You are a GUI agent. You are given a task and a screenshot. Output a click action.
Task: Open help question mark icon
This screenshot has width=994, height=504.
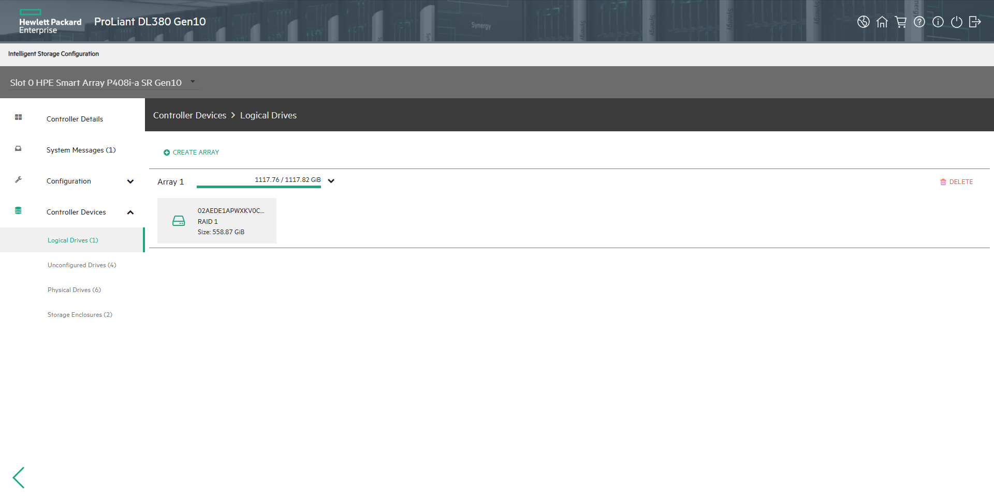[x=919, y=22]
